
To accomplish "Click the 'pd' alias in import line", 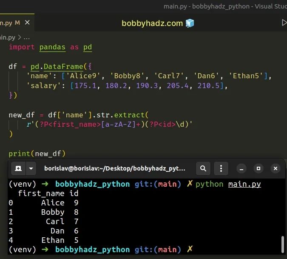I will coord(88,47).
